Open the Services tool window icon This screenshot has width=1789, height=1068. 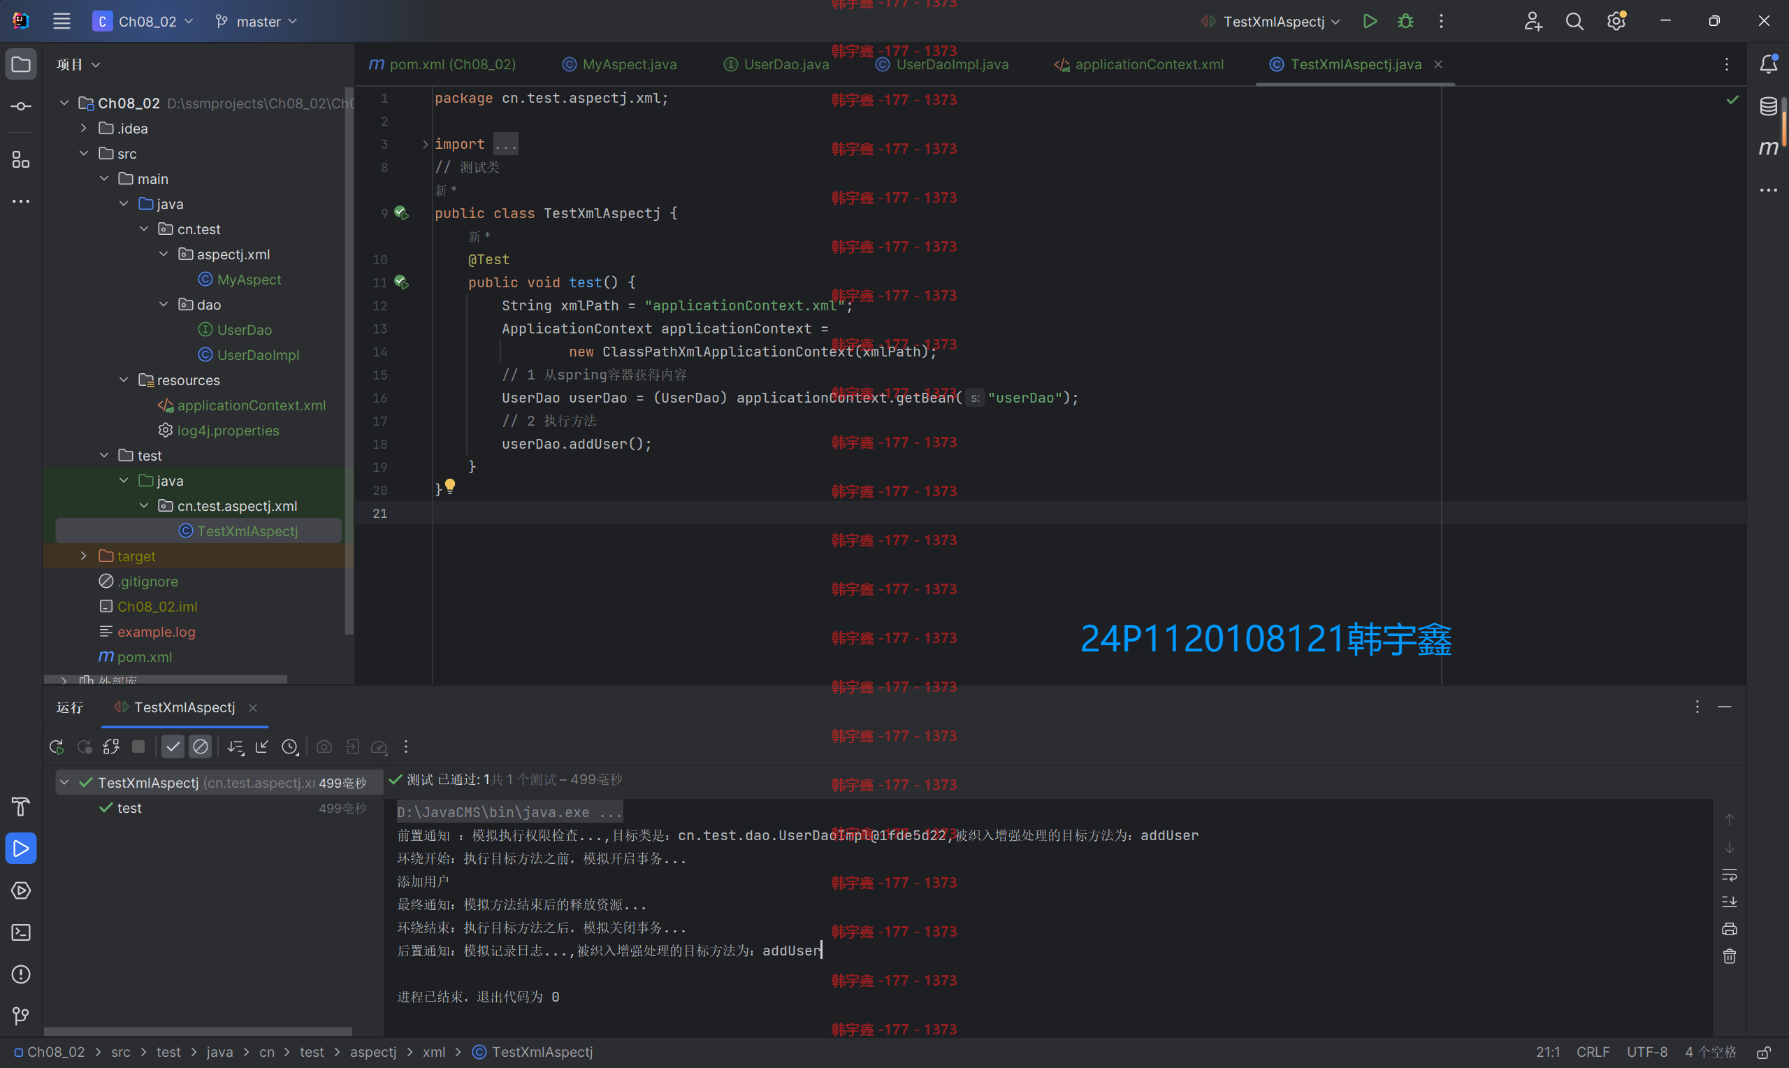pyautogui.click(x=21, y=890)
